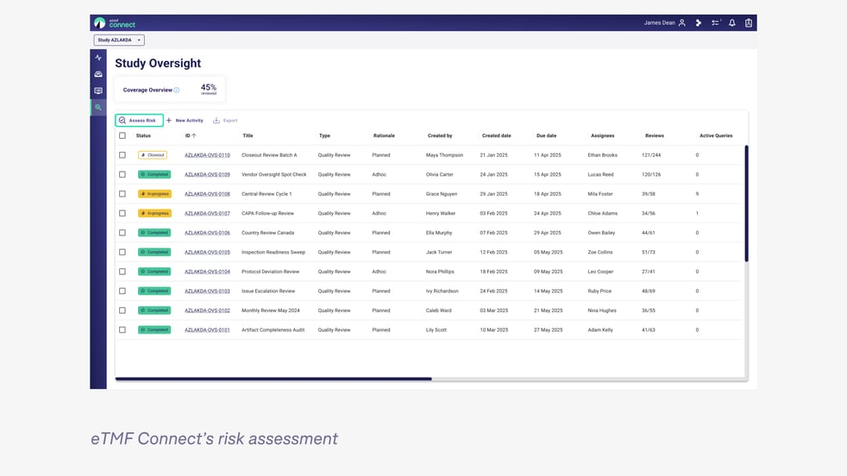
Task: Click the Active Queries column header
Action: point(716,135)
